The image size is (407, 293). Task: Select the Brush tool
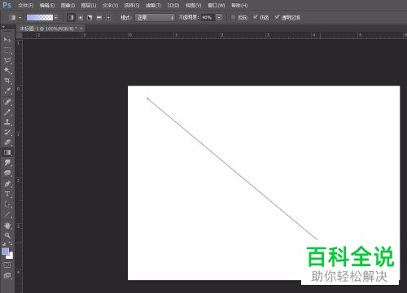[x=7, y=112]
